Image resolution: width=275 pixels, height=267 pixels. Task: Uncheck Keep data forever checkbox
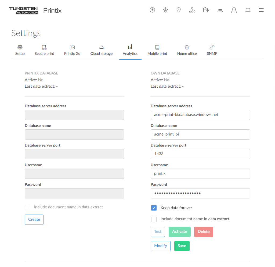pyautogui.click(x=154, y=208)
